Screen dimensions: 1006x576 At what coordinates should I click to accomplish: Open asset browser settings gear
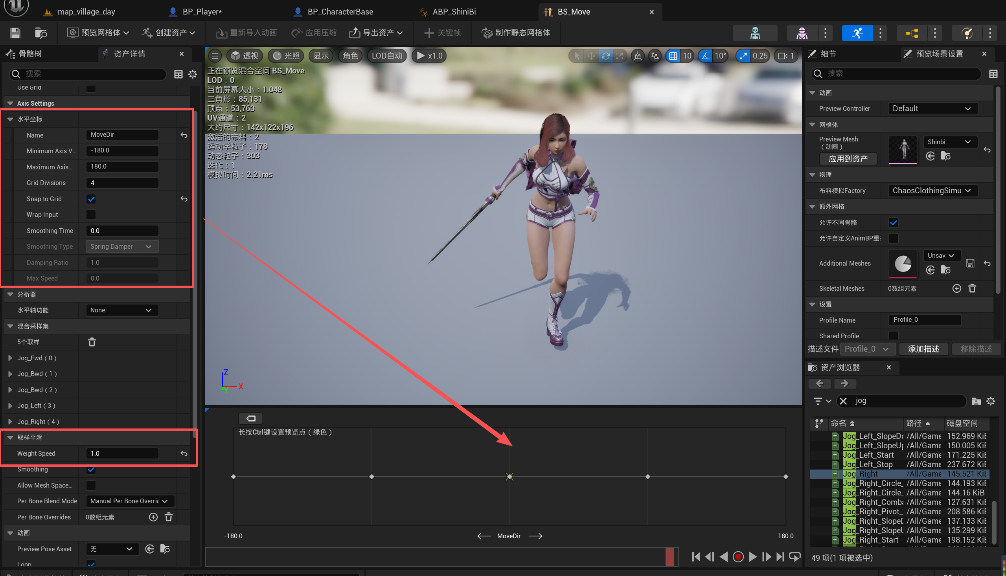991,401
